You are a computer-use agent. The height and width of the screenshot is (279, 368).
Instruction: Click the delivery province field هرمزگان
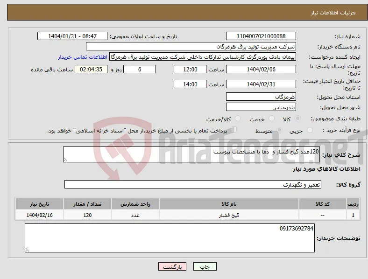click(261, 97)
